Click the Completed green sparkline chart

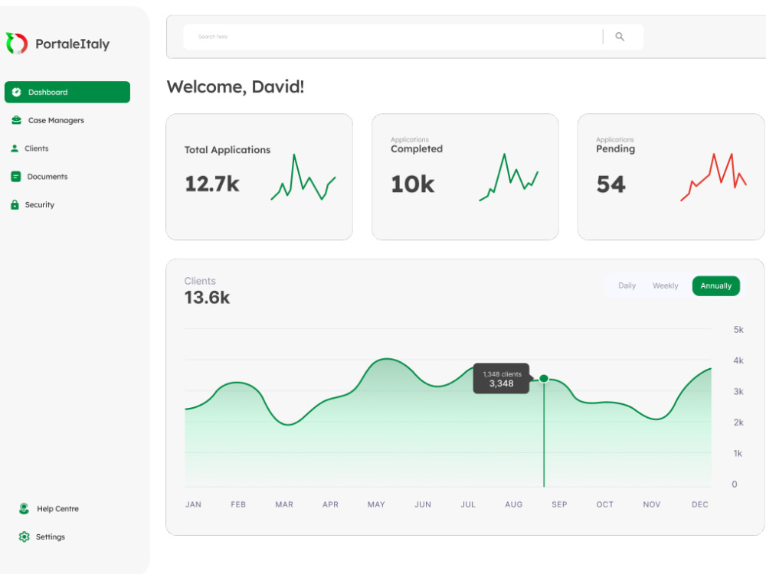pos(509,177)
